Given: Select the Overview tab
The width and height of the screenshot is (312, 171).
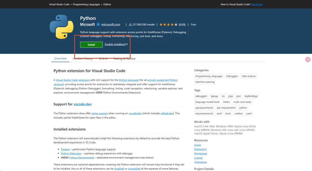Looking at the screenshot, I should pyautogui.click(x=60, y=58).
